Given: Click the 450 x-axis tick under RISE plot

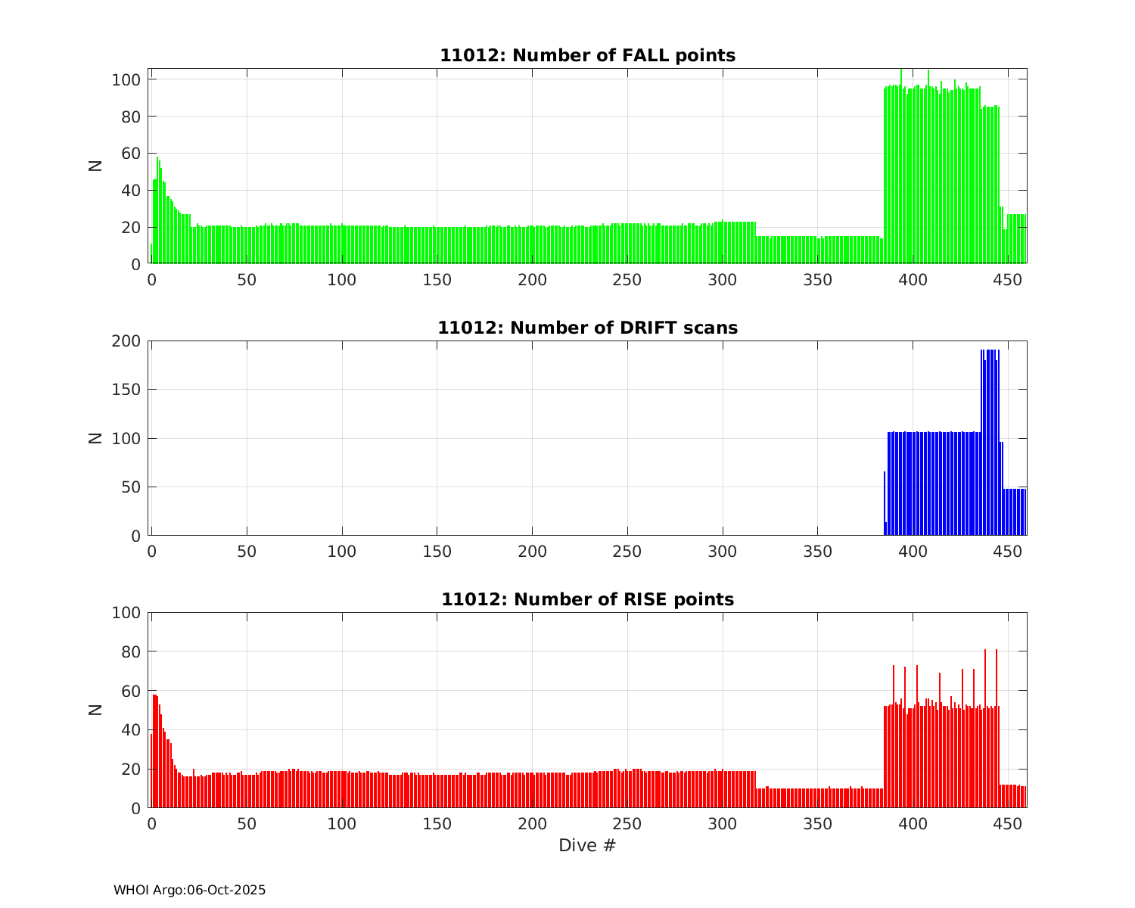Looking at the screenshot, I should [x=1008, y=824].
